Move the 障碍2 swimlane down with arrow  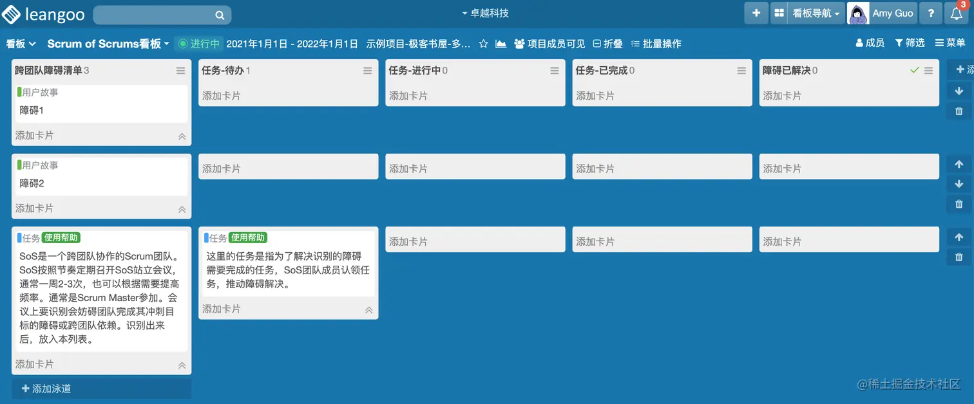(x=959, y=184)
